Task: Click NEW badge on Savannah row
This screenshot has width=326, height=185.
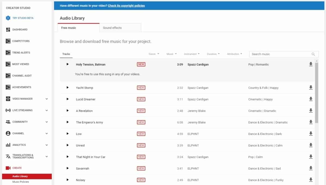Action: pyautogui.click(x=141, y=168)
